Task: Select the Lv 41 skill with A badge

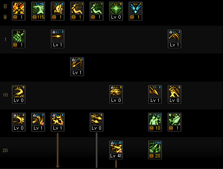Action: [116, 150]
